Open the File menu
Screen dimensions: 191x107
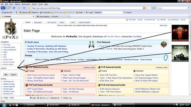(x=2, y=4)
